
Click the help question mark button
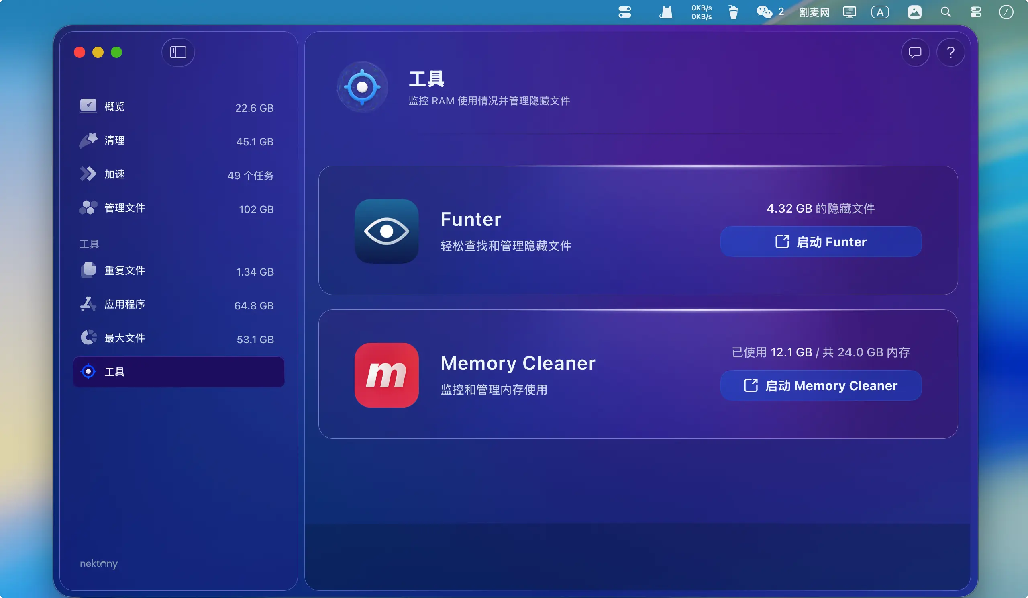pyautogui.click(x=950, y=52)
